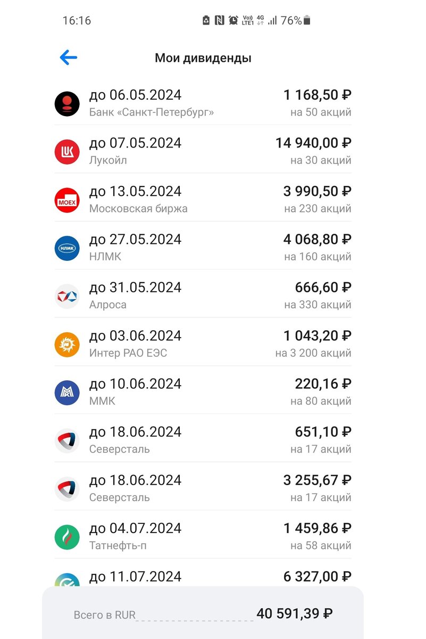Tap the battery 76% indicator
The width and height of the screenshot is (426, 639).
click(x=296, y=21)
